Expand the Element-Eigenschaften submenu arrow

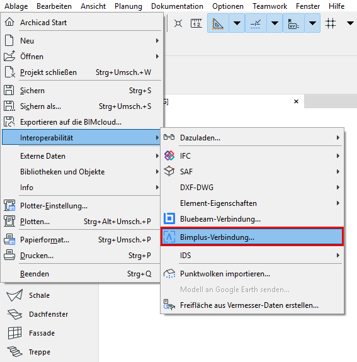pos(338,203)
